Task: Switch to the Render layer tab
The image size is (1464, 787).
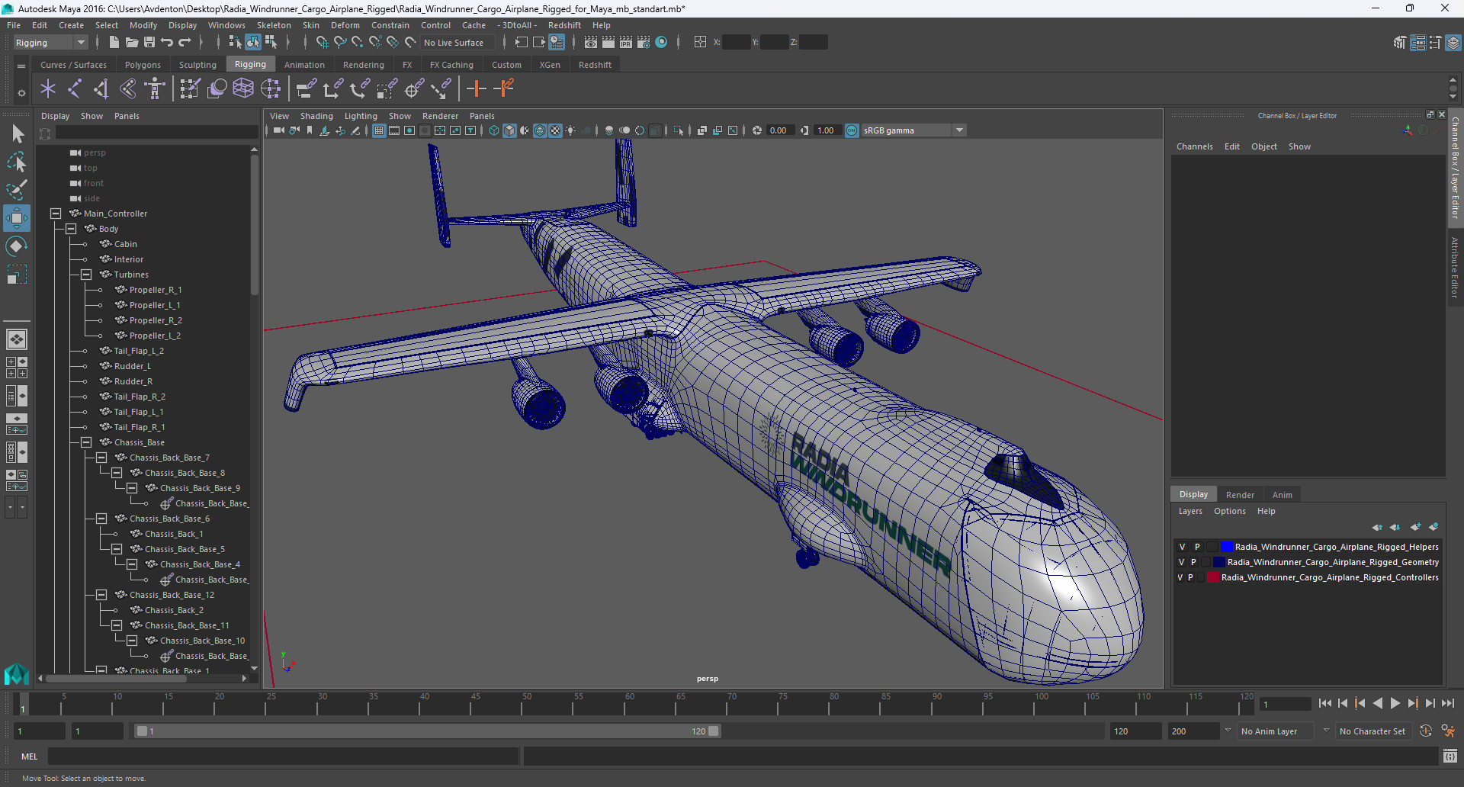Action: pyautogui.click(x=1240, y=495)
